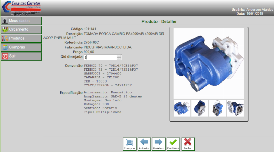Select the first product thumbnail
This screenshot has height=152, width=274.
(x=182, y=108)
